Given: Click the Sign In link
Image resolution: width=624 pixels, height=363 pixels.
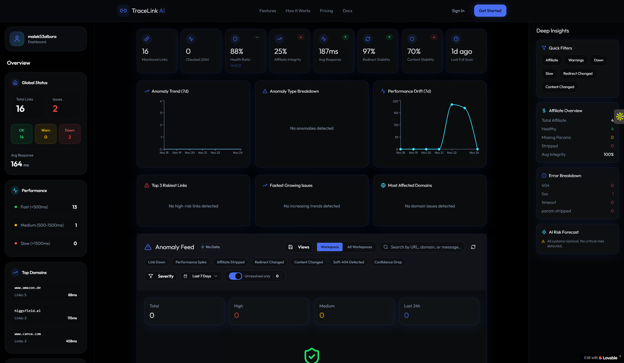Looking at the screenshot, I should pos(458,11).
